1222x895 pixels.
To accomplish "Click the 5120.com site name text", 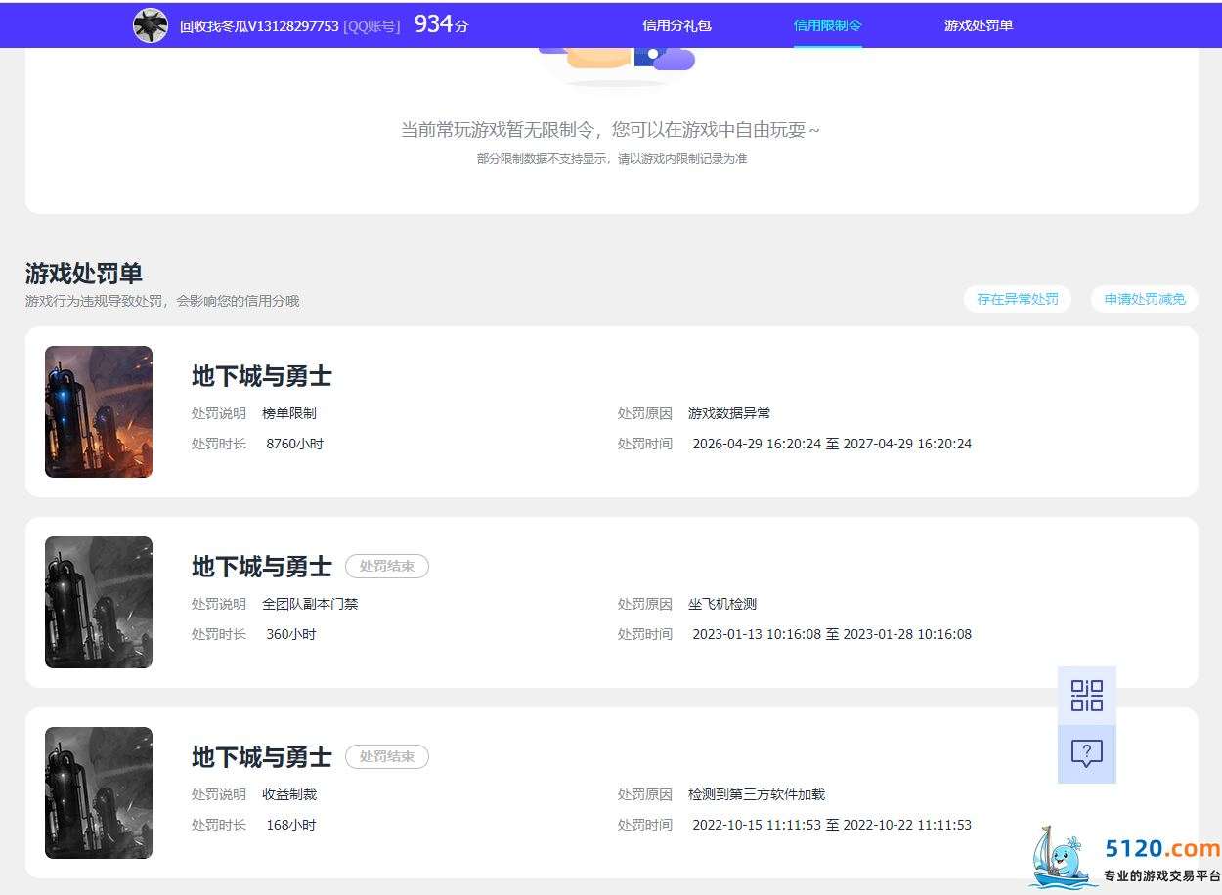I will coord(1161,848).
